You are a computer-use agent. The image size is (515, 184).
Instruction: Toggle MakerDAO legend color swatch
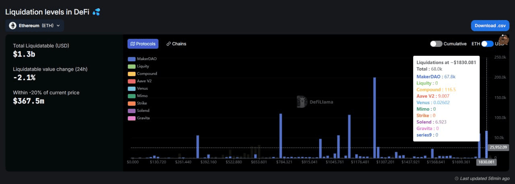pos(131,59)
